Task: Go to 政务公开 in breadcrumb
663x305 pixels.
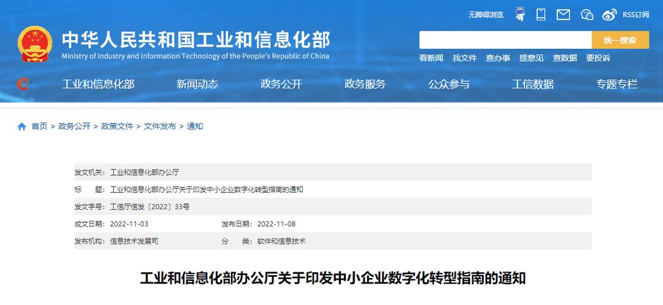Action: 74,126
